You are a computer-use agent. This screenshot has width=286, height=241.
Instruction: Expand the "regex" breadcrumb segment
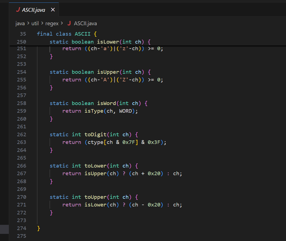[52, 23]
